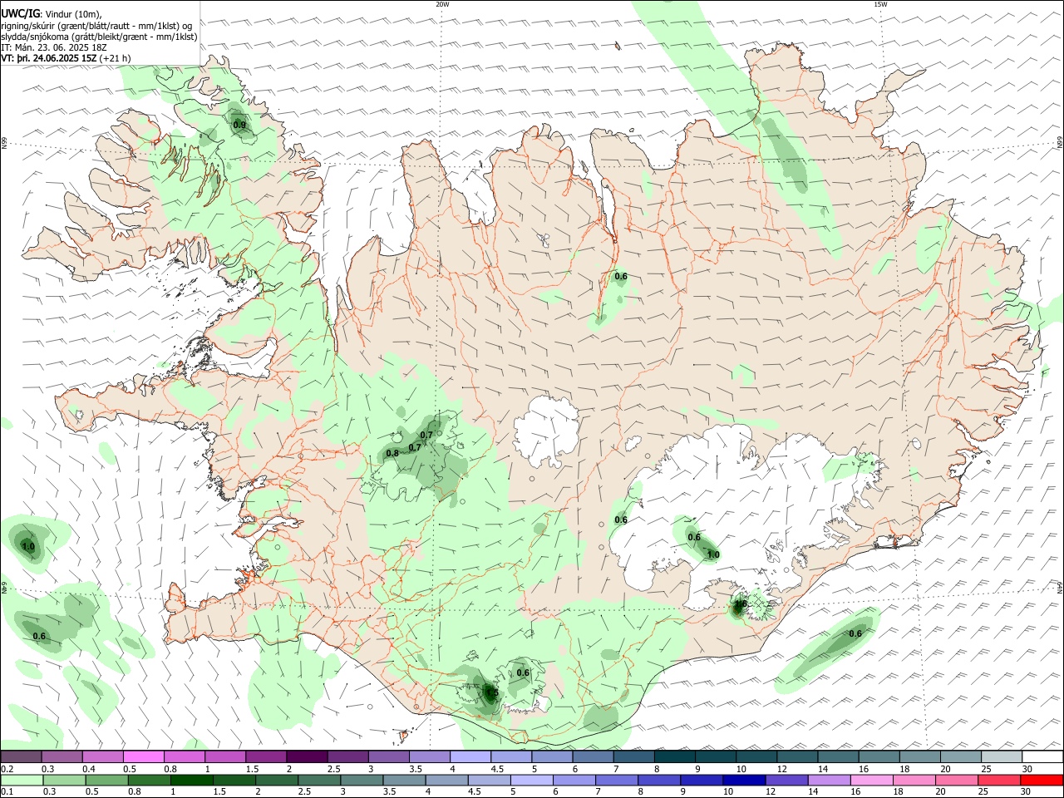Click the 0.6 value in northern Iceland

point(620,277)
